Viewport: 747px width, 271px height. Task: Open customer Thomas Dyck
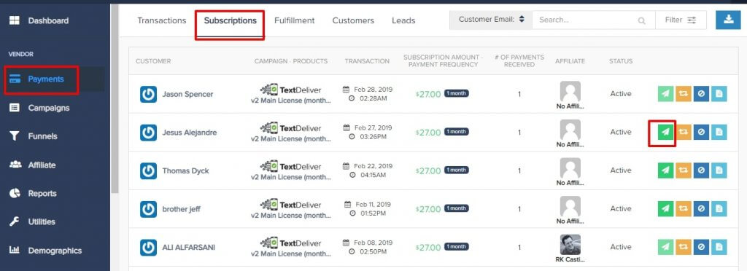point(186,170)
